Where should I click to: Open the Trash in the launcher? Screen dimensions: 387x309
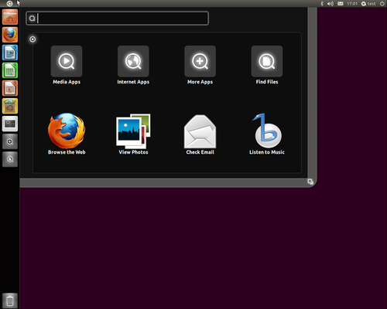pyautogui.click(x=10, y=301)
